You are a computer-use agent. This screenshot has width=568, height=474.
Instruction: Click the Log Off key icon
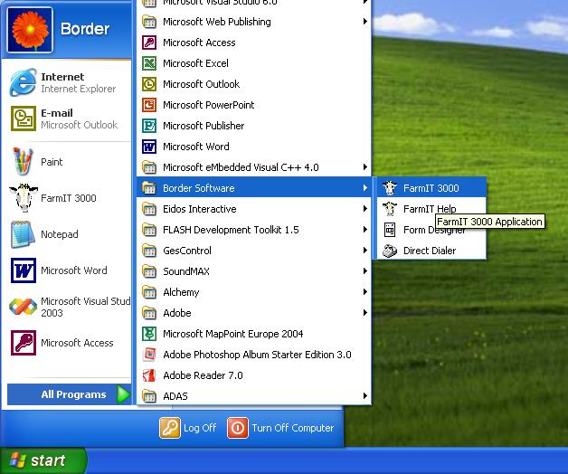coord(169,428)
